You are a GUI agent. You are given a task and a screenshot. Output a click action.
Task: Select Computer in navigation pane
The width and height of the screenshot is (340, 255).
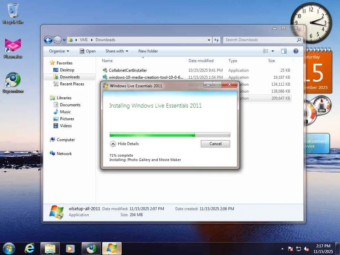66,140
